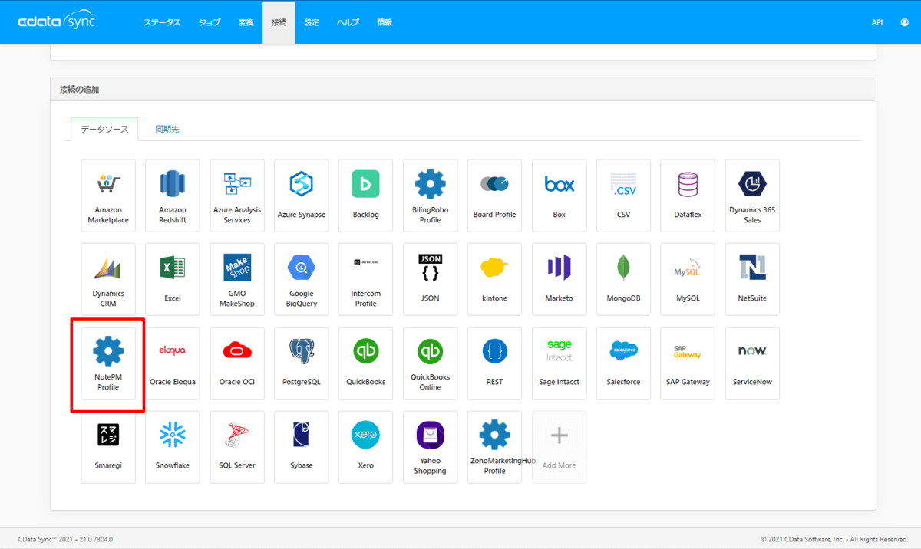Switch to the 同期先 tab

[x=167, y=129]
